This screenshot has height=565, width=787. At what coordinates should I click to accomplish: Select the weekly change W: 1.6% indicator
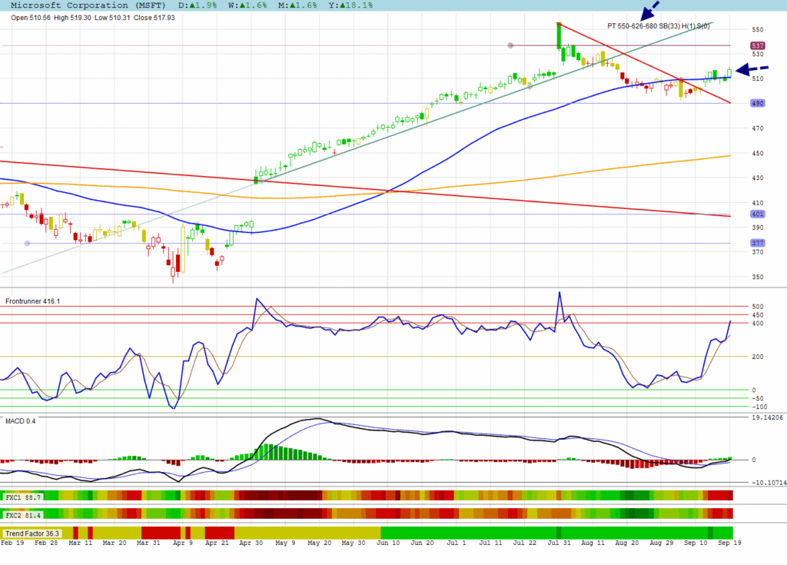tap(256, 5)
